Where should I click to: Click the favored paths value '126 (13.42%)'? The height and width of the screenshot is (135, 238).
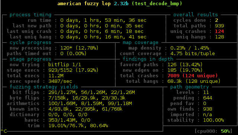(185, 65)
